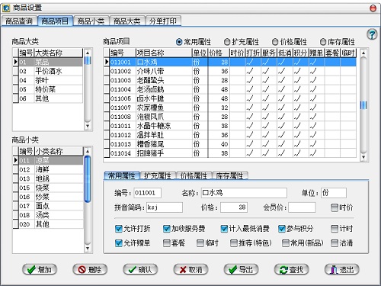Open the lower 扩充属性 tab
The height and width of the screenshot is (286, 381).
(158, 175)
